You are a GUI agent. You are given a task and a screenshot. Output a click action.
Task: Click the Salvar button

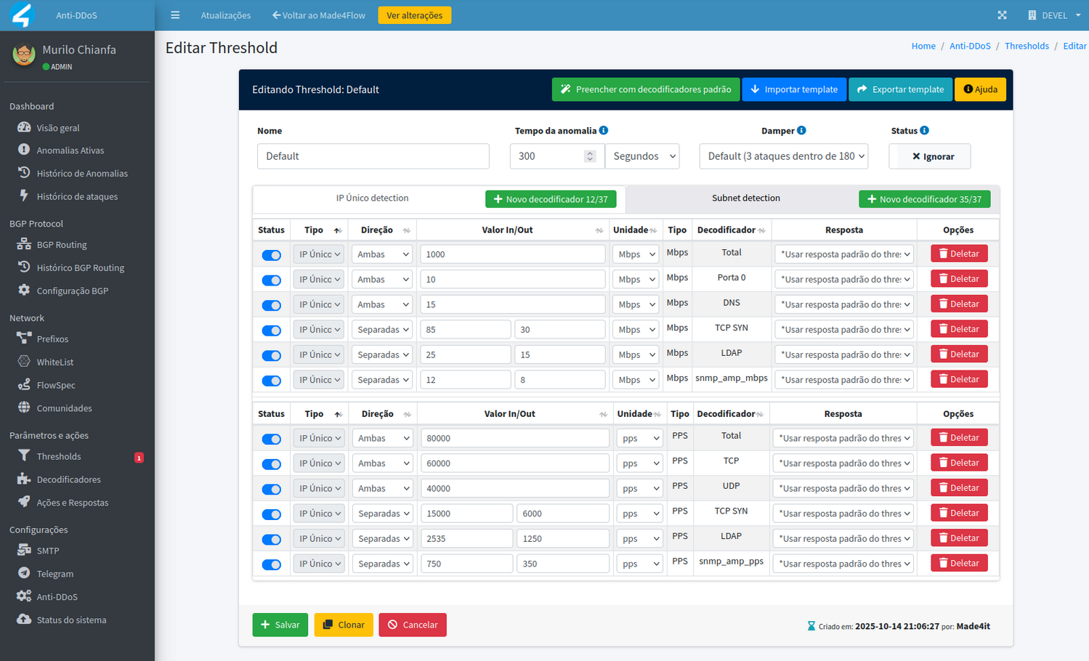280,624
